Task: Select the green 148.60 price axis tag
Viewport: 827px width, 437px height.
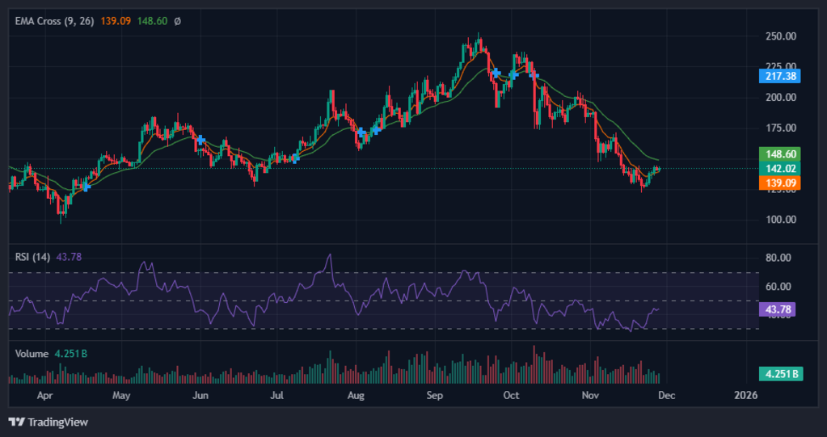Action: point(779,153)
